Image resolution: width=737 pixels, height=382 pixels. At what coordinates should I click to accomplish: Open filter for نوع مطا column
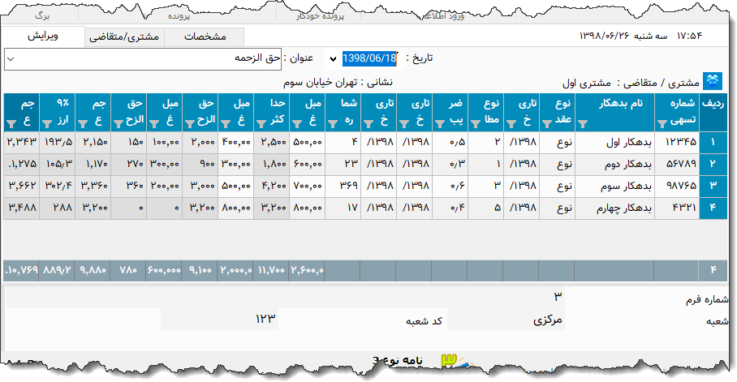pyautogui.click(x=476, y=124)
